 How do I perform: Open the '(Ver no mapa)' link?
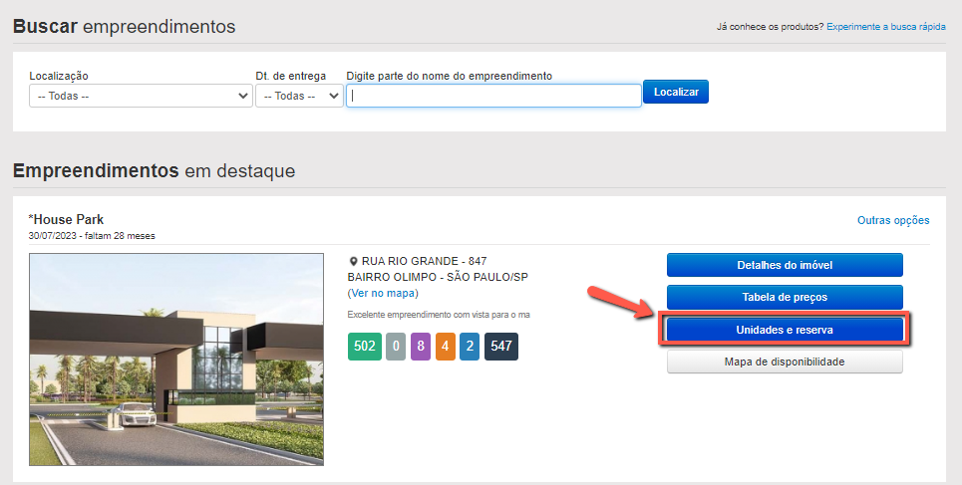(x=383, y=293)
